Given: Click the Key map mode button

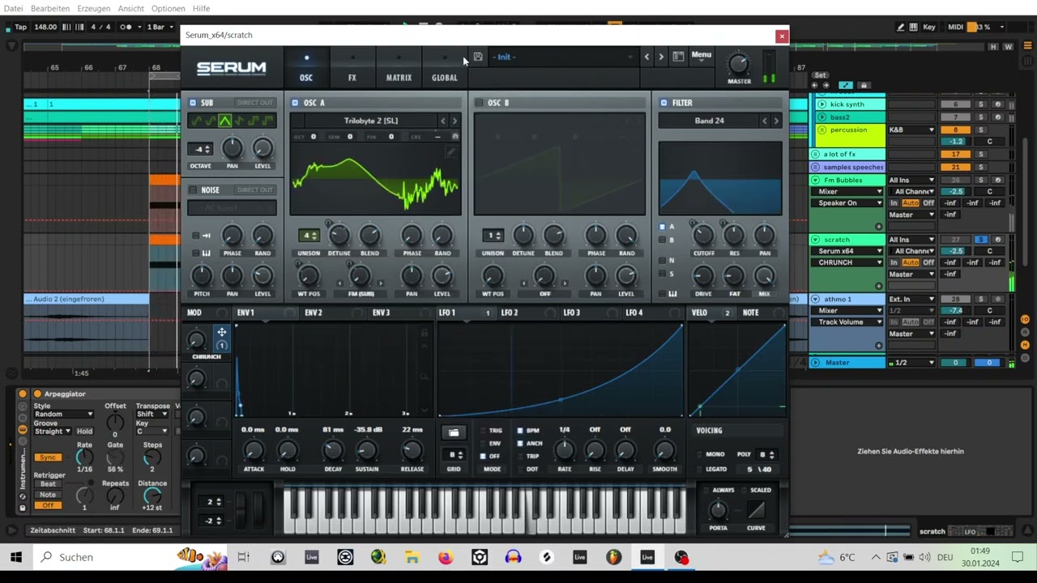Looking at the screenshot, I should (x=929, y=27).
